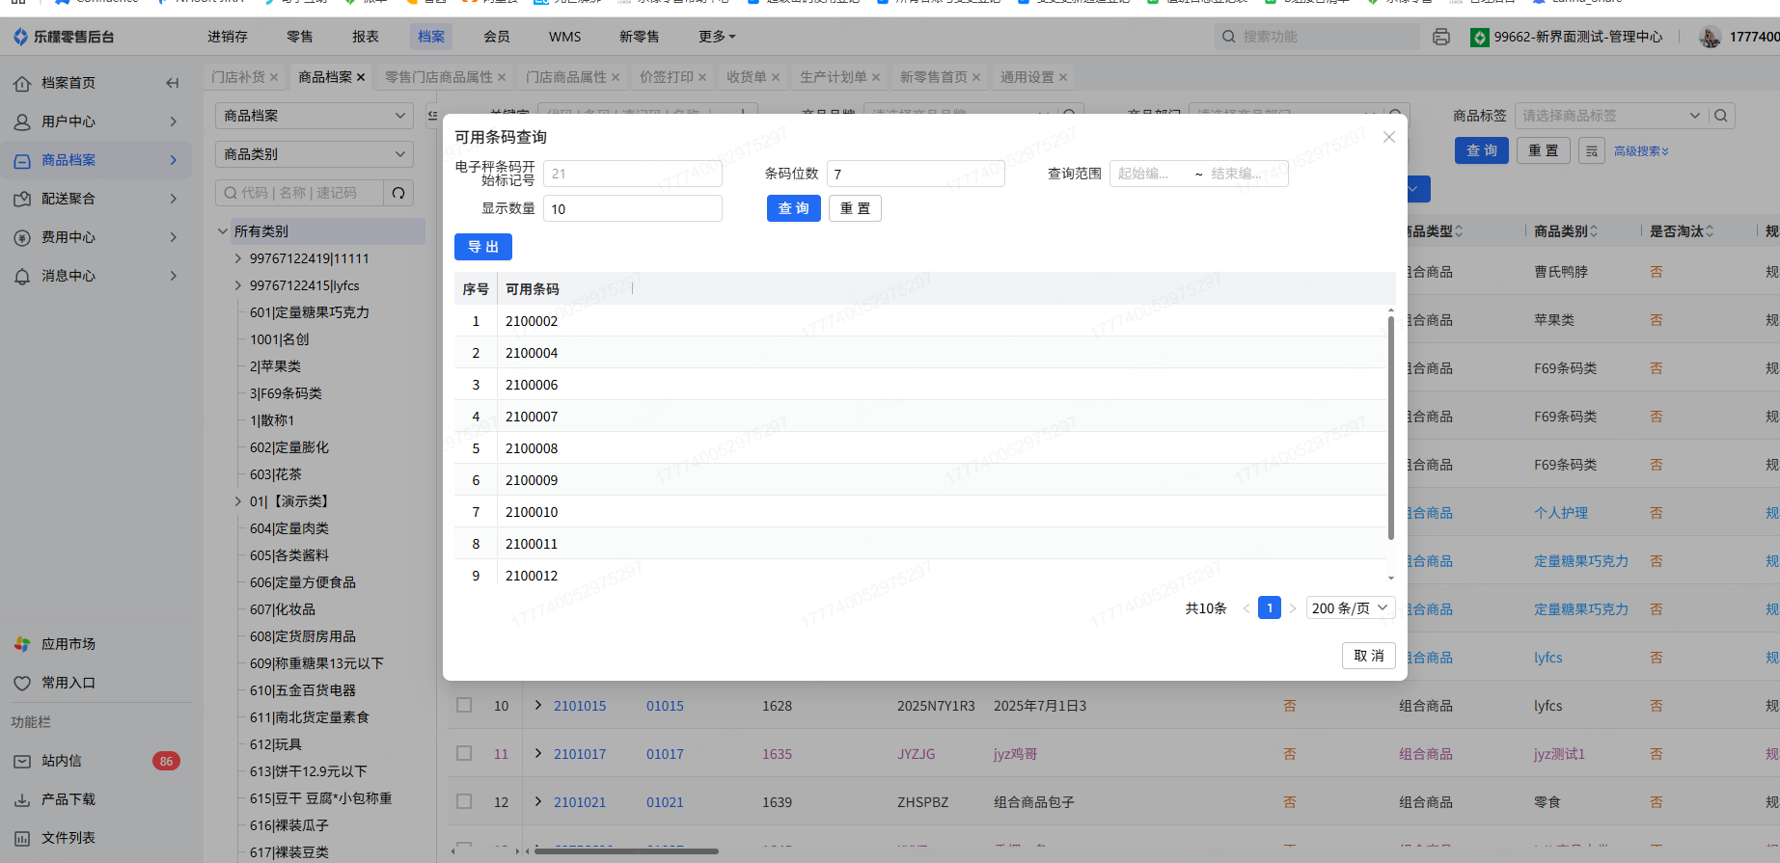Open 产品下载 in sidebar
Screen dimensions: 1780x863
click(x=68, y=799)
